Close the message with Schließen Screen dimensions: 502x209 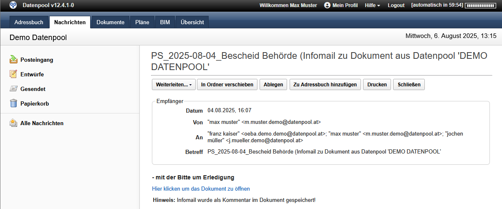tap(409, 84)
